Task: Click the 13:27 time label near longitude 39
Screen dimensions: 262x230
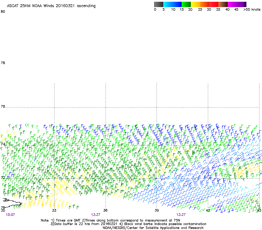Action: click(x=181, y=215)
